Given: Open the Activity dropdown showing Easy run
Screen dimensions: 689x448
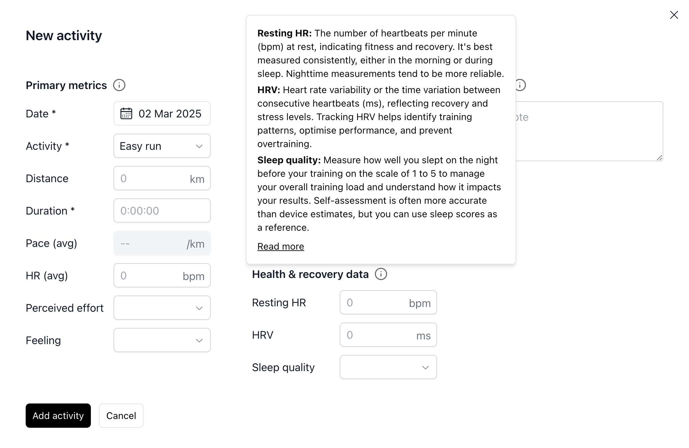Looking at the screenshot, I should 162,146.
